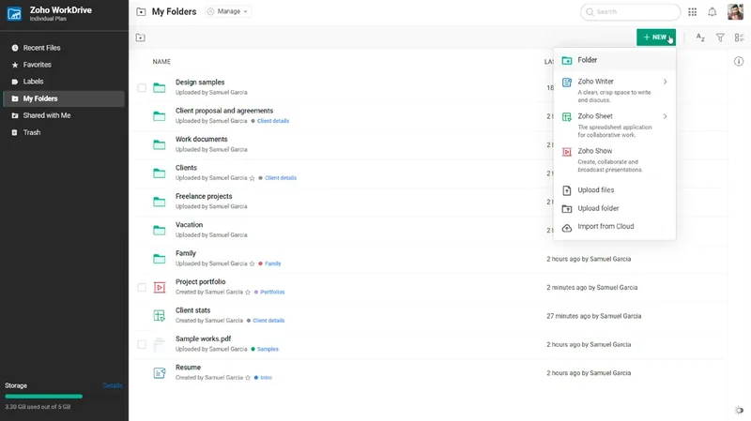The height and width of the screenshot is (421, 751).
Task: Open the Family label link
Action: 273,263
